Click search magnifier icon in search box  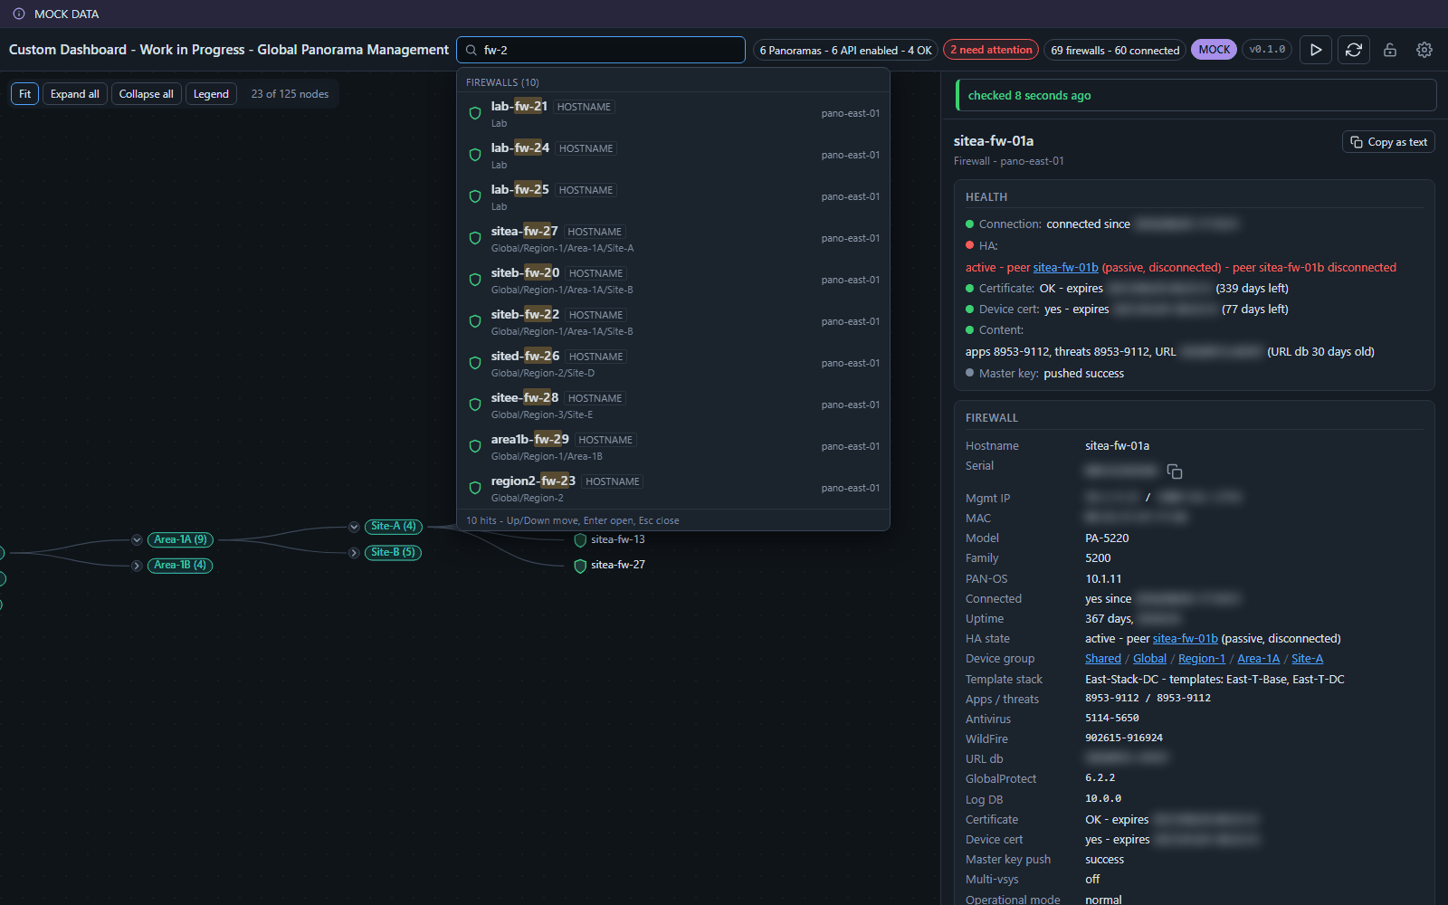coord(472,50)
